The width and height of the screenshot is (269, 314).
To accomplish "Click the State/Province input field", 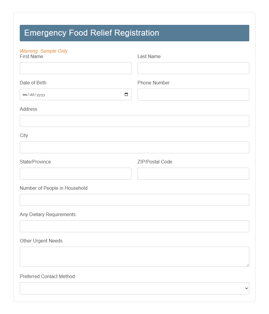I will click(x=75, y=174).
